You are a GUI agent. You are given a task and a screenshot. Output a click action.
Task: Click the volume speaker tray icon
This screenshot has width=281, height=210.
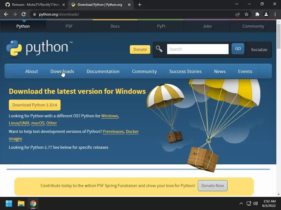coord(255,203)
